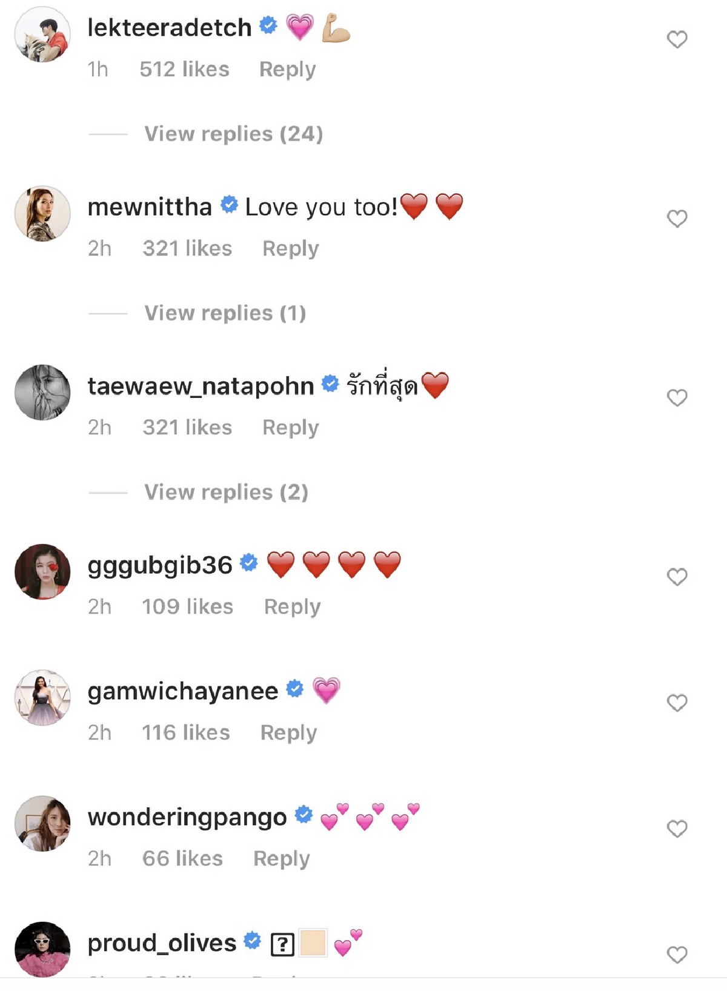Open lekteeradetch's profile picture
The image size is (727, 991).
coord(42,35)
